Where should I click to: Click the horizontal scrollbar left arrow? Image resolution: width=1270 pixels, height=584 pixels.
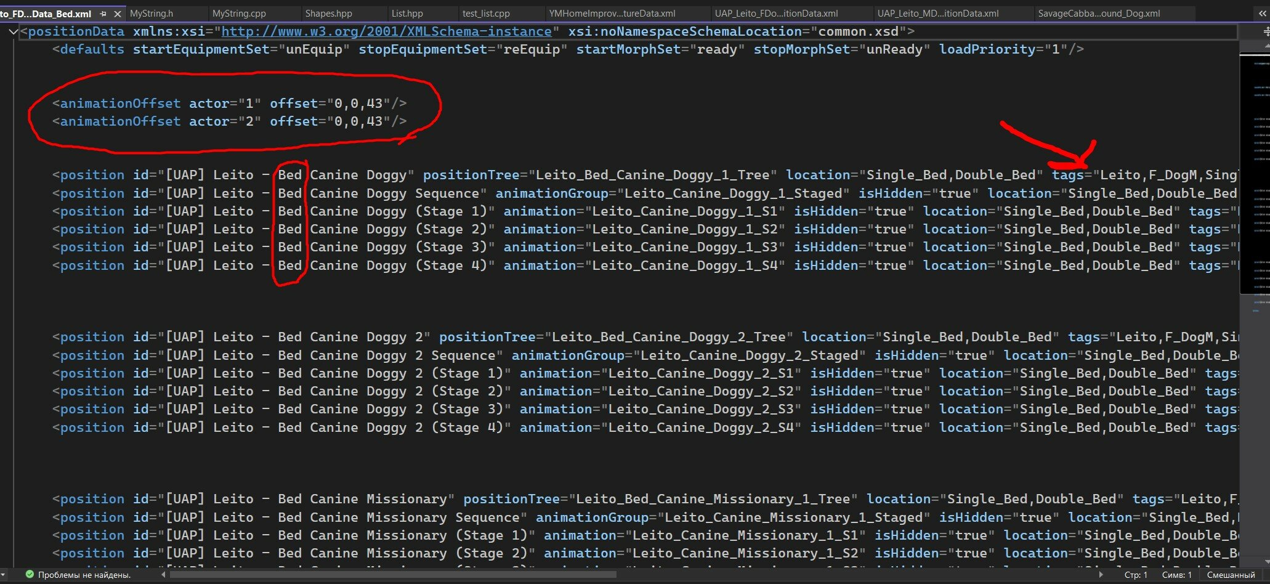point(163,575)
